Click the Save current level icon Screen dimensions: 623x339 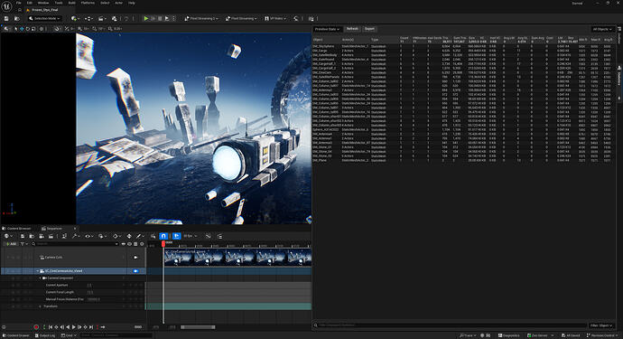(6, 18)
